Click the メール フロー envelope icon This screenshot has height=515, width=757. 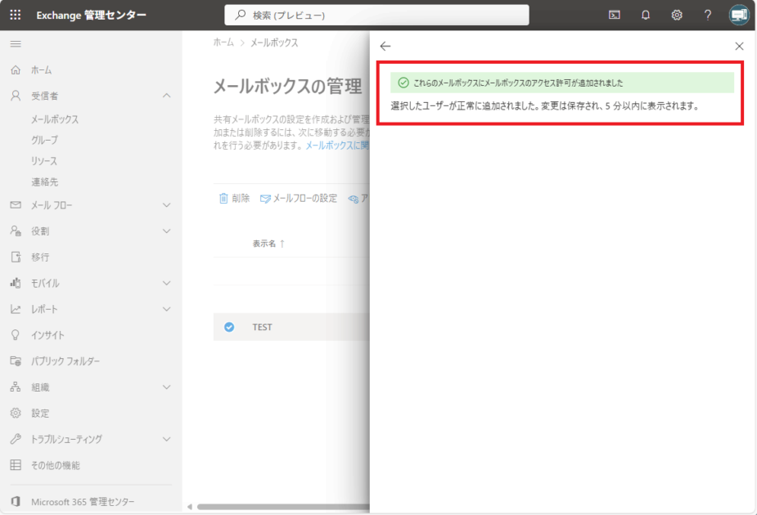(x=16, y=205)
